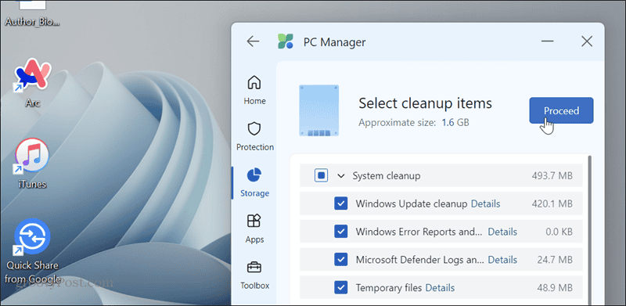Select the Arc desktop shortcut
This screenshot has height=306, width=626.
(32, 83)
